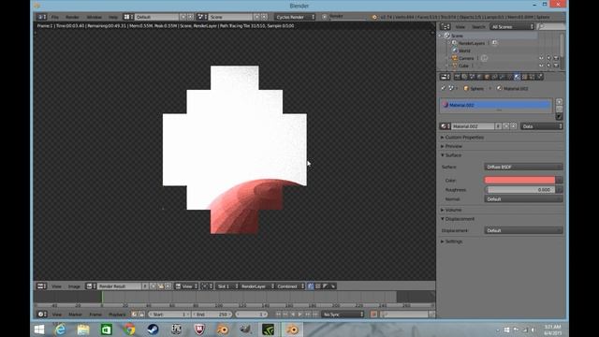Viewport: 599px width, 337px height.
Task: Cancel the render with the X icon
Action: tap(325, 17)
